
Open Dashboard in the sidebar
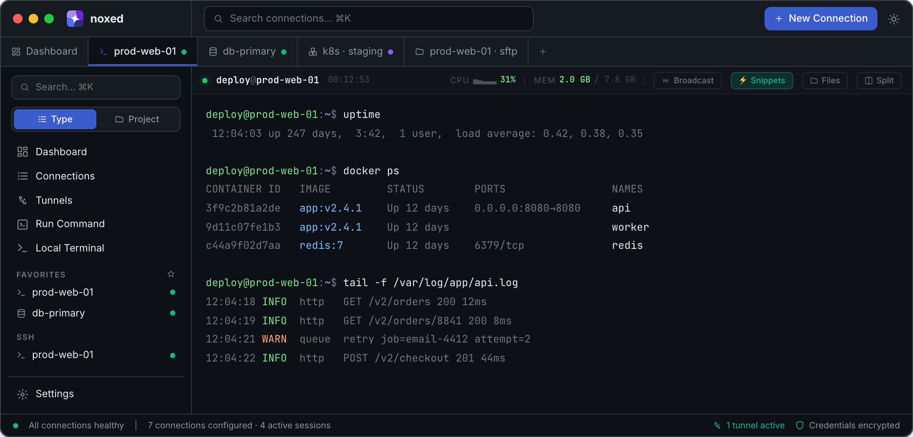coord(96,152)
